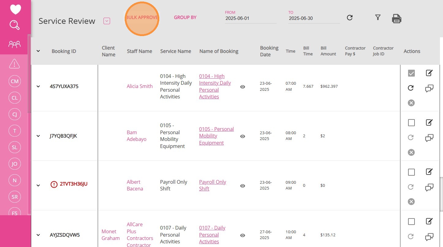The height and width of the screenshot is (247, 443).
Task: Click the Group By menu option
Action: click(185, 17)
